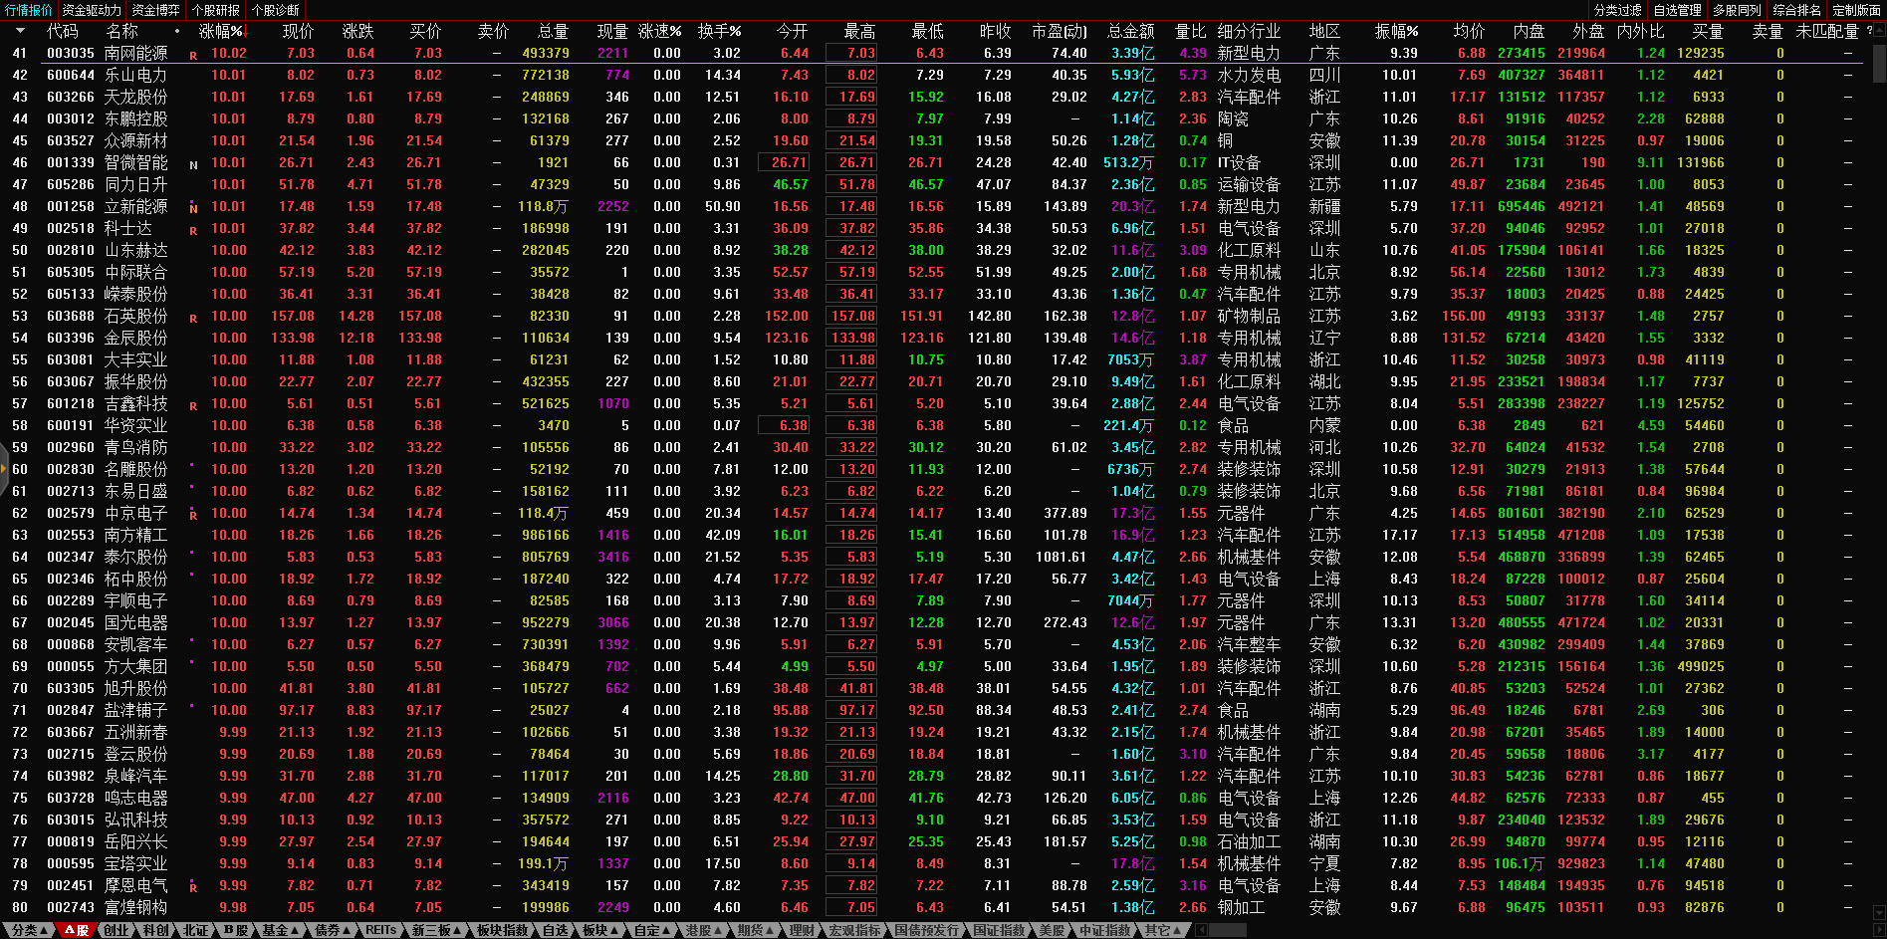Click the N marker beside 智微智能
1887x939 pixels.
[193, 165]
